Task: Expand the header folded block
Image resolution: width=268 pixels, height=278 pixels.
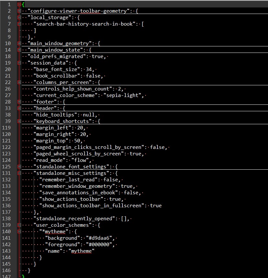Action: (x=19, y=108)
